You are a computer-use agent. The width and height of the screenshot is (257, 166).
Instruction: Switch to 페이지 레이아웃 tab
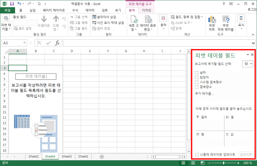point(54,10)
